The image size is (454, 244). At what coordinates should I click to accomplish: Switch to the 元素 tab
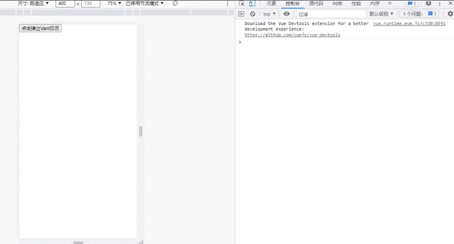[271, 3]
